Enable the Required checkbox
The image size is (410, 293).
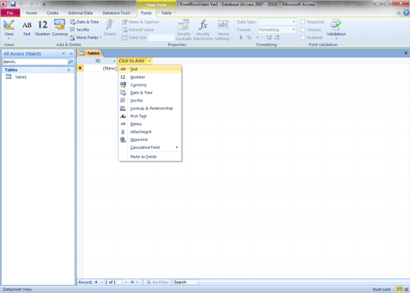click(x=303, y=22)
